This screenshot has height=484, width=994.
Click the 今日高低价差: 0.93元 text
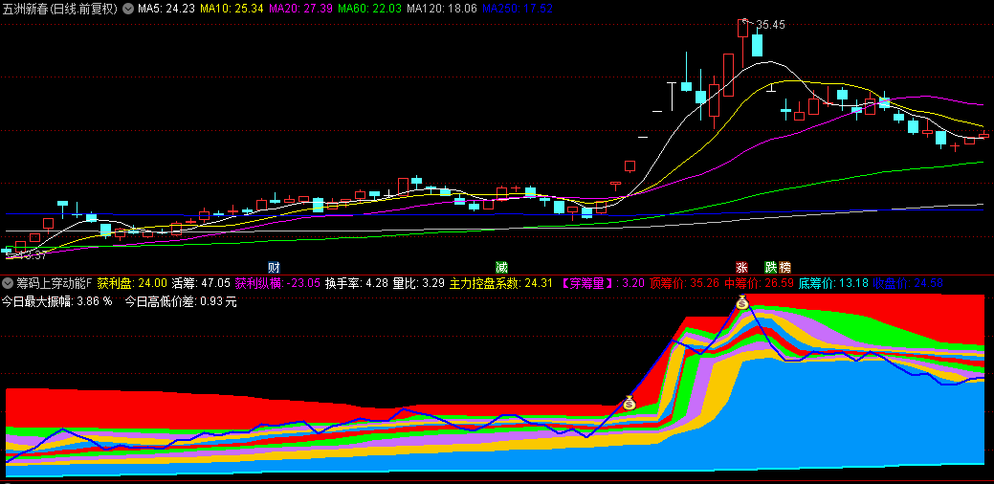coord(181,301)
